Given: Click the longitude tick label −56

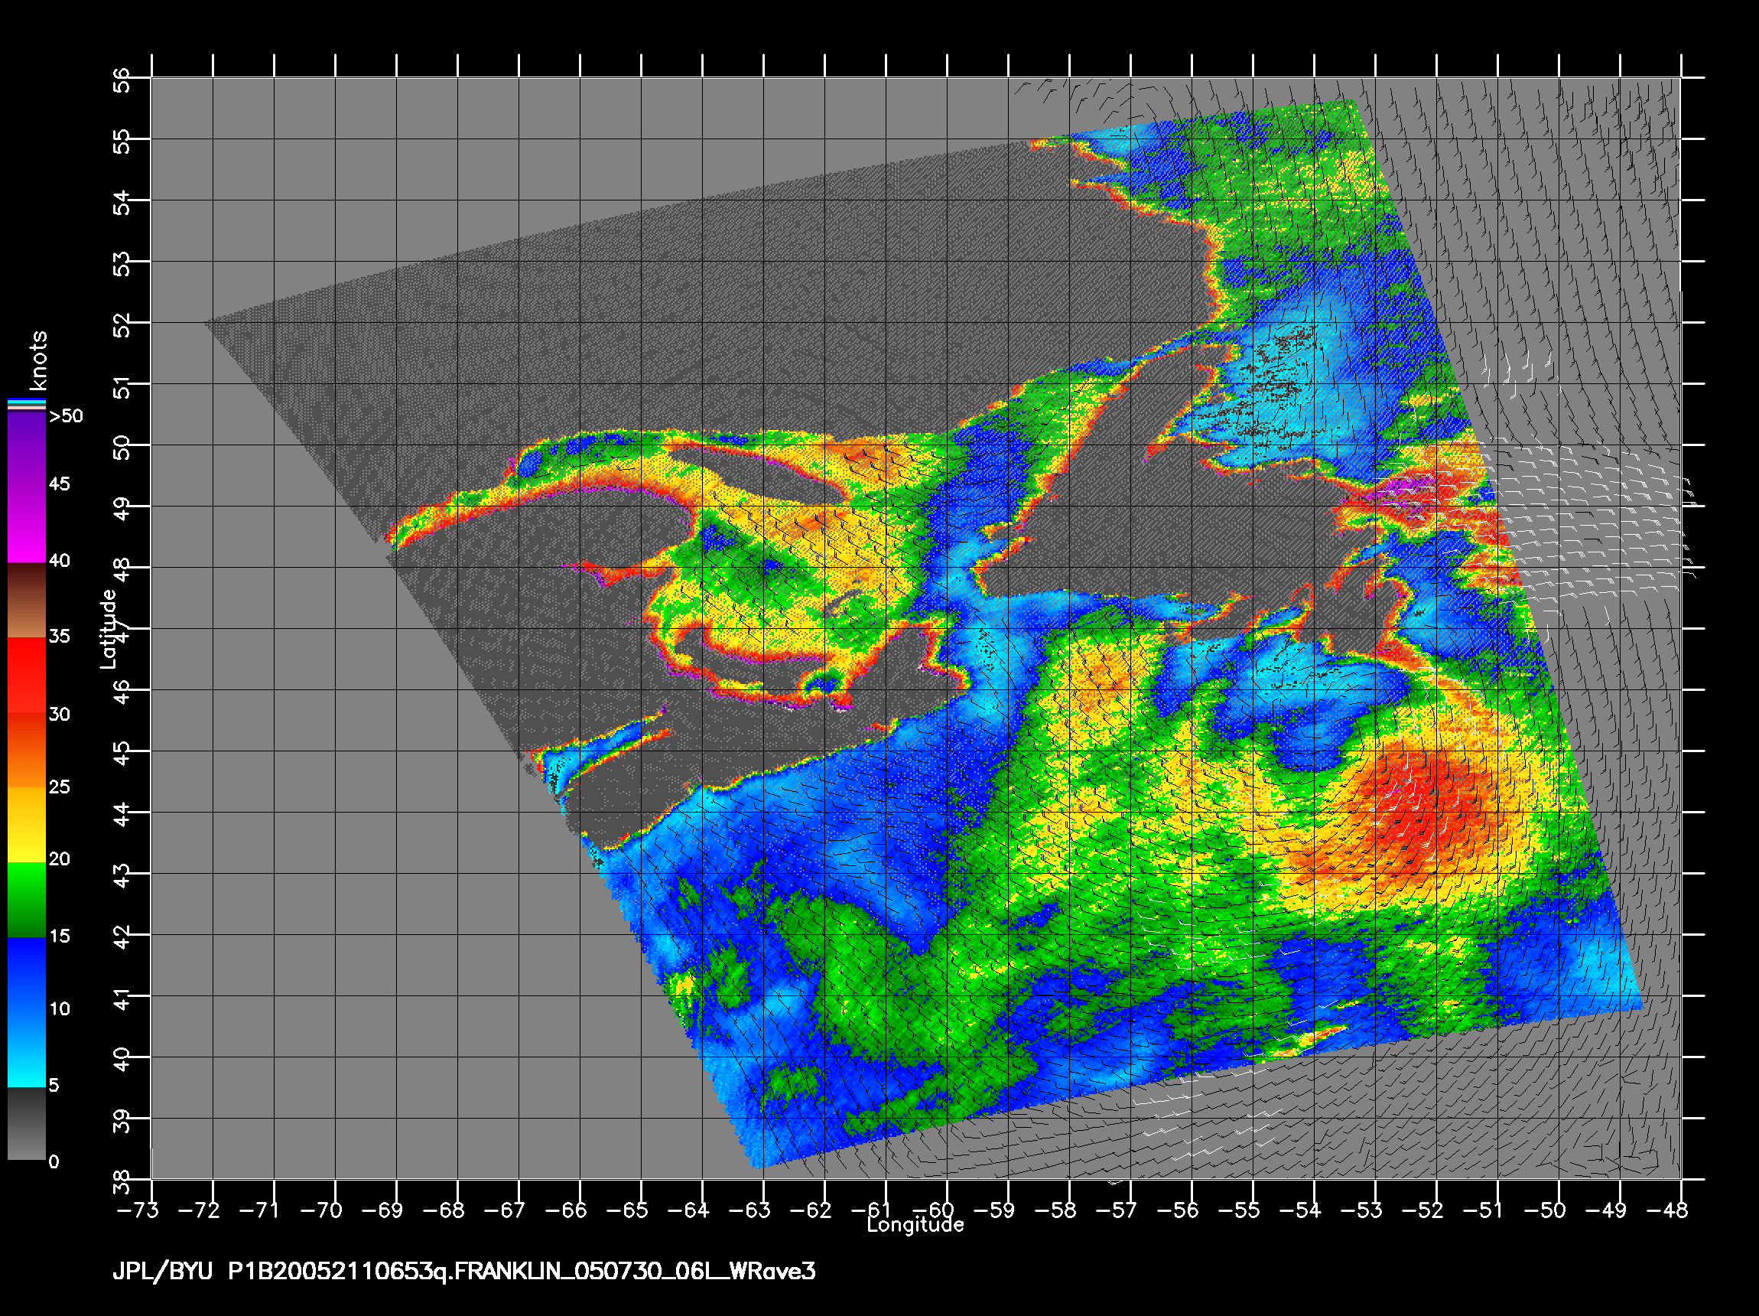Looking at the screenshot, I should point(1179,1211).
